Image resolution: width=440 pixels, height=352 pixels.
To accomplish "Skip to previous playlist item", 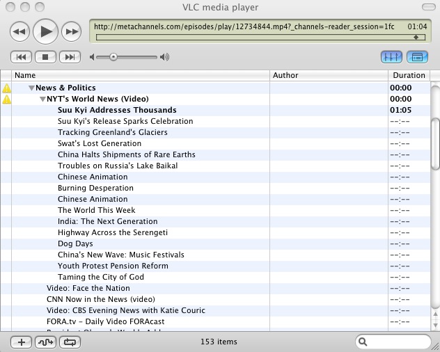I will (21, 57).
